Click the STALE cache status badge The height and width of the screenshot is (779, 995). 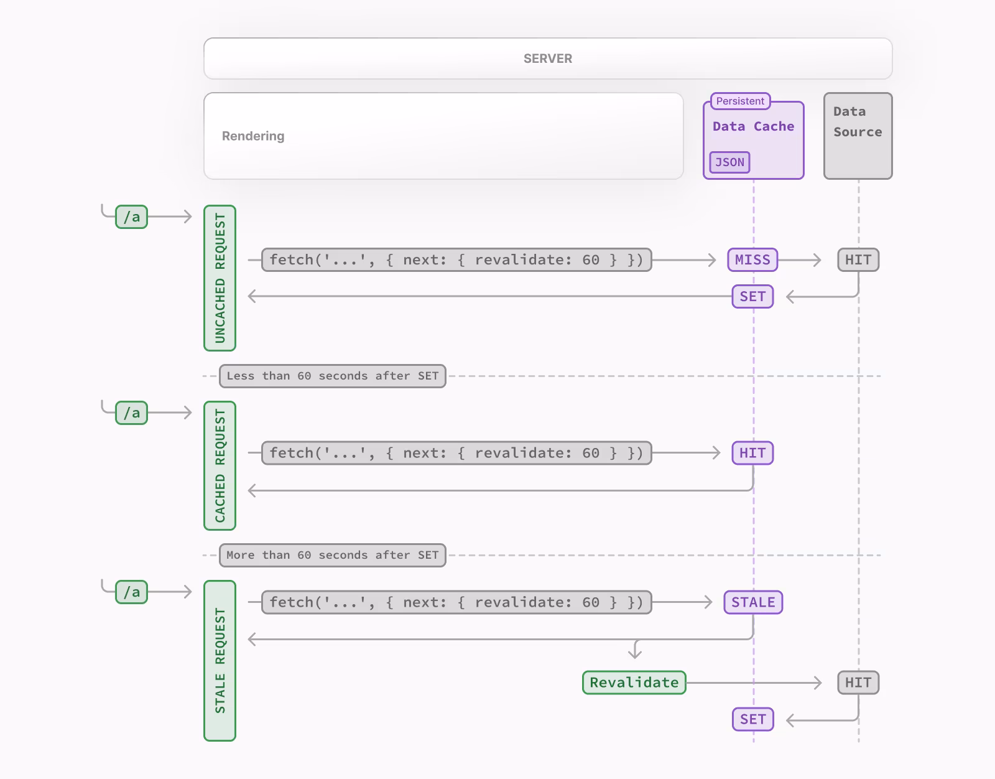pos(753,602)
